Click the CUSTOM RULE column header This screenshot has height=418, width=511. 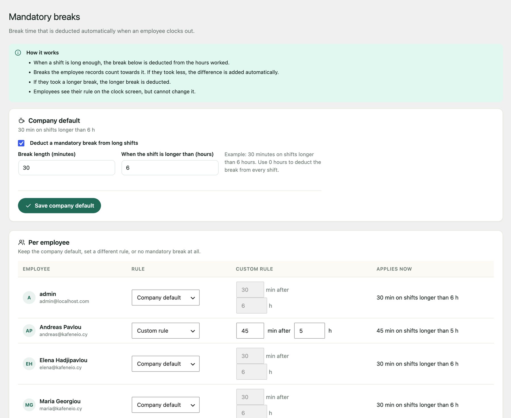point(254,269)
